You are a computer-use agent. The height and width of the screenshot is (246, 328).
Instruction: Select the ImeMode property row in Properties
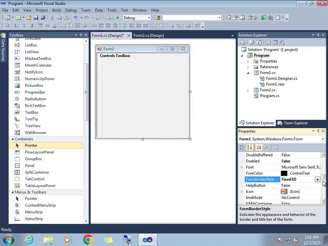pos(283,197)
